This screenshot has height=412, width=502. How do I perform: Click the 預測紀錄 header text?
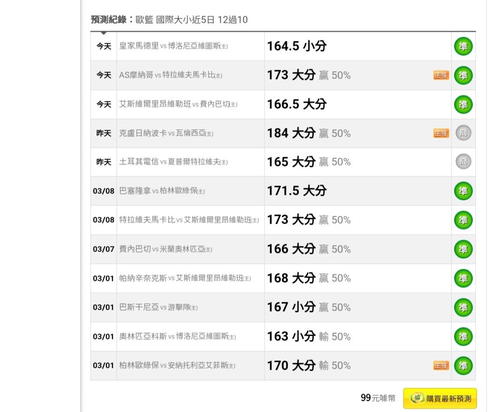[x=109, y=20]
